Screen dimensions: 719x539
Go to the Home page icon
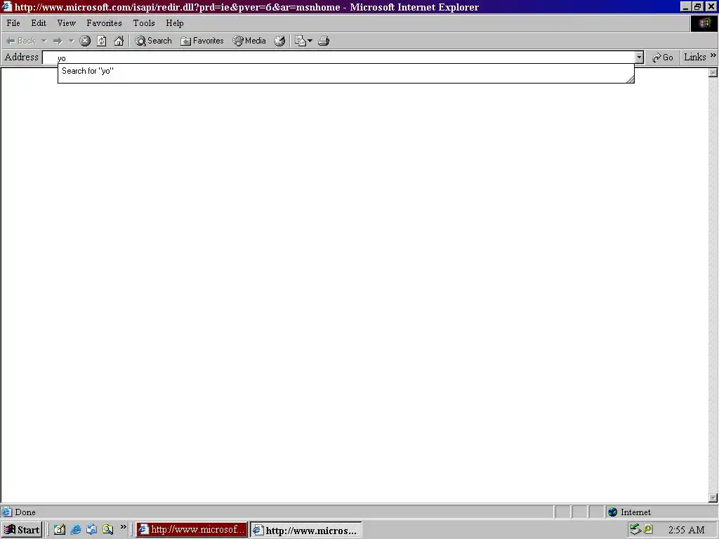[119, 41]
